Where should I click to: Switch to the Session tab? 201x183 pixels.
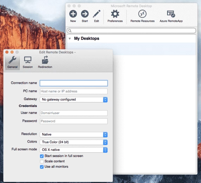pyautogui.click(x=28, y=63)
